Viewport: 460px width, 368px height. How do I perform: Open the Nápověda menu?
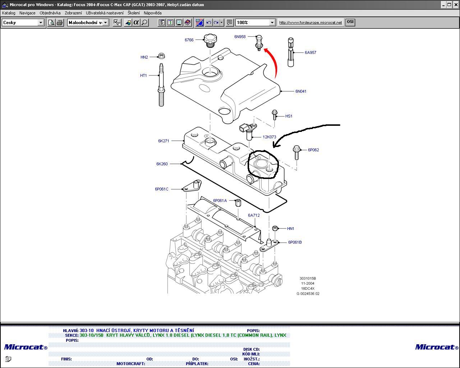(152, 13)
